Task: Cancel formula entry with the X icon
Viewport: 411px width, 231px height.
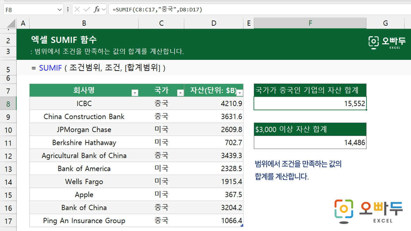Action: 77,10
